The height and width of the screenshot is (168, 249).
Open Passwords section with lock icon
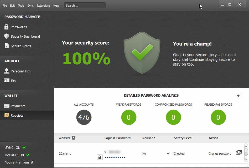[x=7, y=27]
